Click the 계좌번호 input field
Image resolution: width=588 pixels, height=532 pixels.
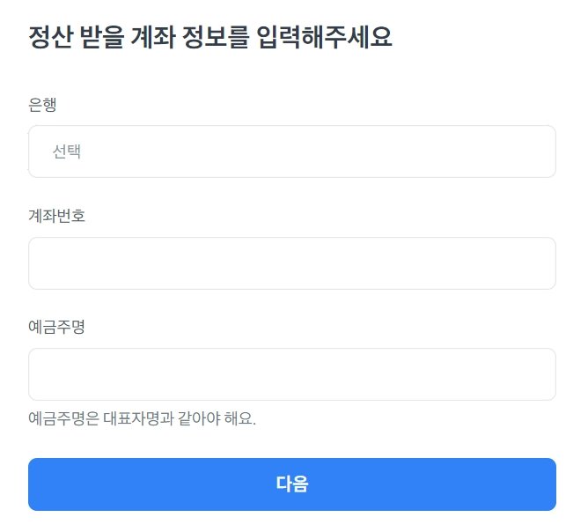click(x=291, y=263)
